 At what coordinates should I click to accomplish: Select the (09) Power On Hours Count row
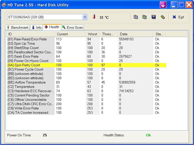[x=87, y=61]
